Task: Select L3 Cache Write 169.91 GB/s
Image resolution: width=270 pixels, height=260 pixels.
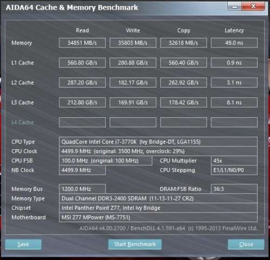Action: tap(133, 102)
